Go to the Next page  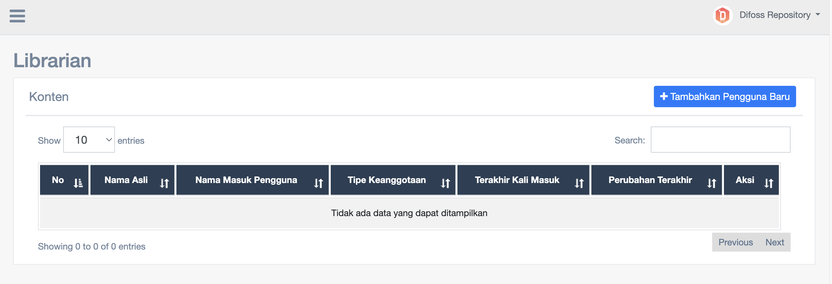coord(775,242)
